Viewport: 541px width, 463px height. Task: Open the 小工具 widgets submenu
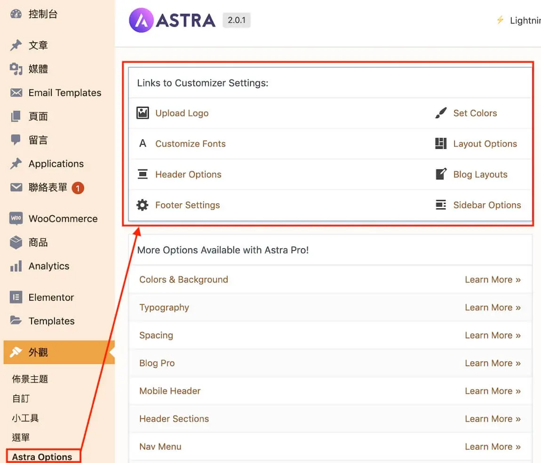tap(25, 418)
